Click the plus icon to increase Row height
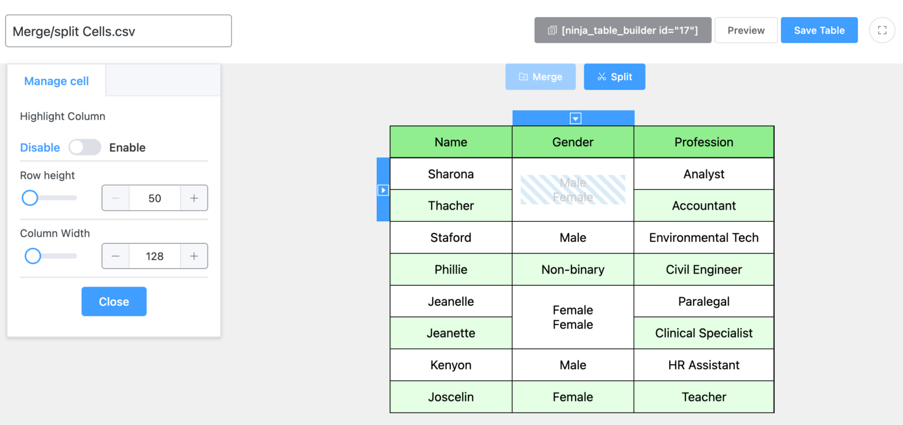Image resolution: width=903 pixels, height=425 pixels. (193, 198)
